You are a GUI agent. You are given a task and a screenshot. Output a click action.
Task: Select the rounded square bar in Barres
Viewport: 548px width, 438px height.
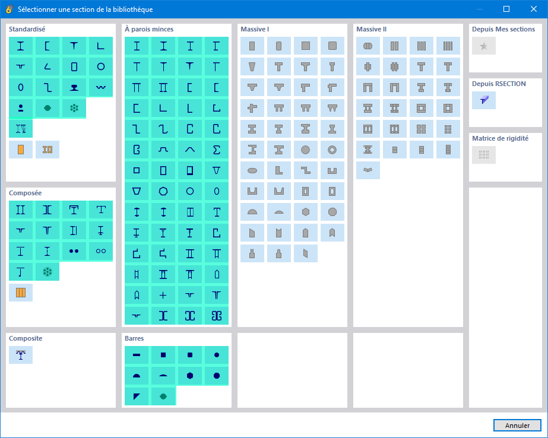(x=190, y=355)
